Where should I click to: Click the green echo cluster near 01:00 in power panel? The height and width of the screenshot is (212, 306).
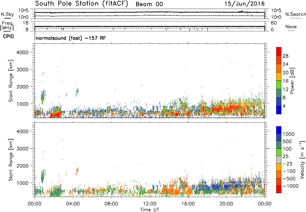(x=43, y=97)
